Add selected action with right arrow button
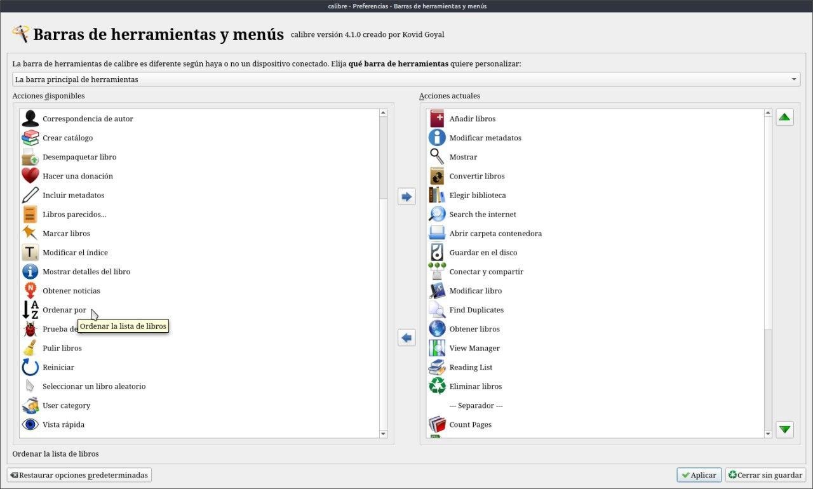 406,197
